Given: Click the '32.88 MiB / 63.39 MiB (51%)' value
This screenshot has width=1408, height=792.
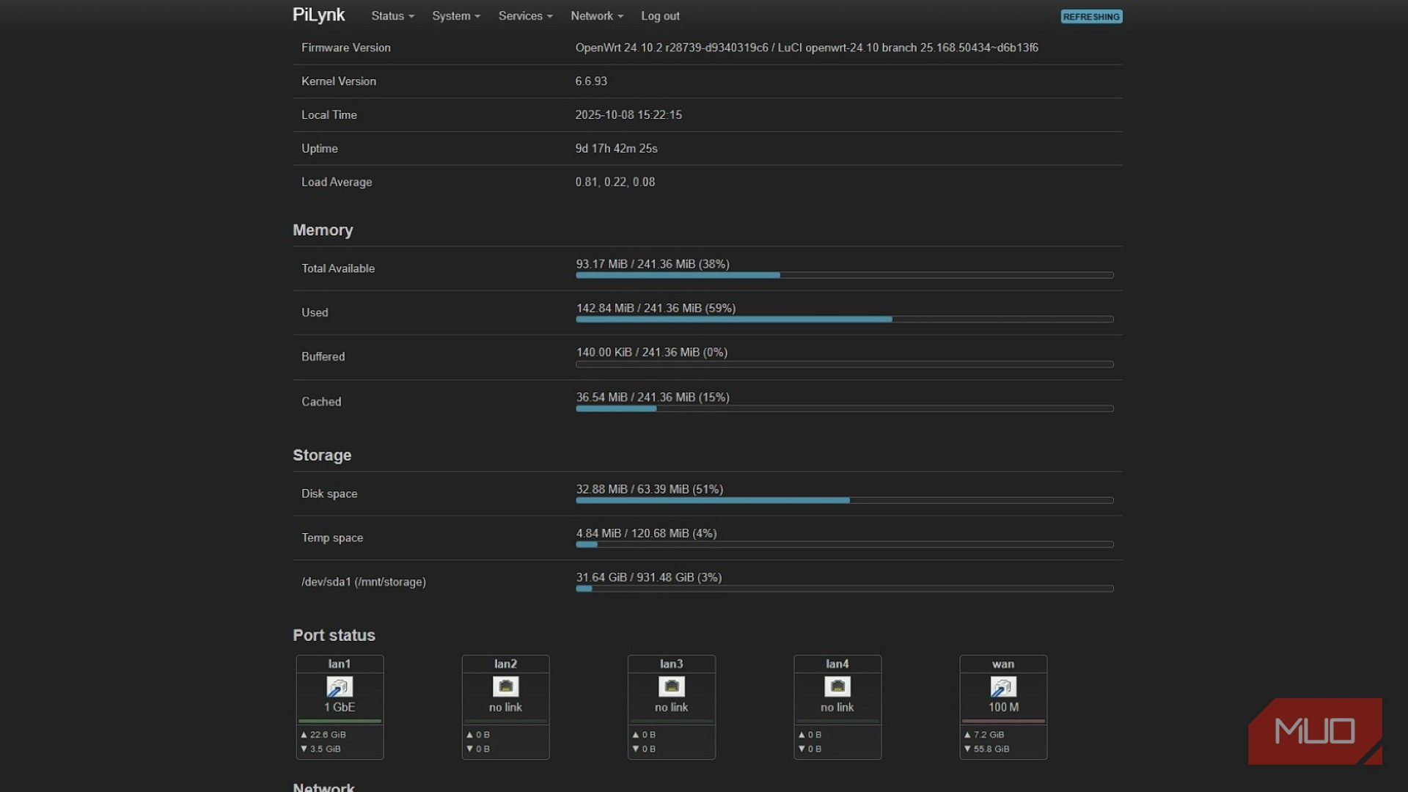Looking at the screenshot, I should click(649, 489).
